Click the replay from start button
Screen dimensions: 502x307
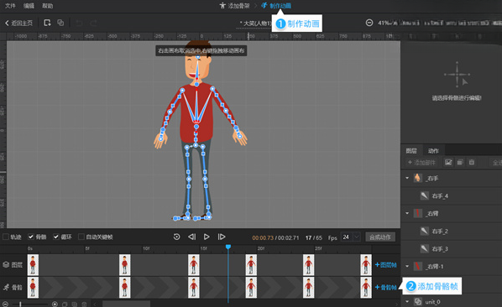click(177, 237)
